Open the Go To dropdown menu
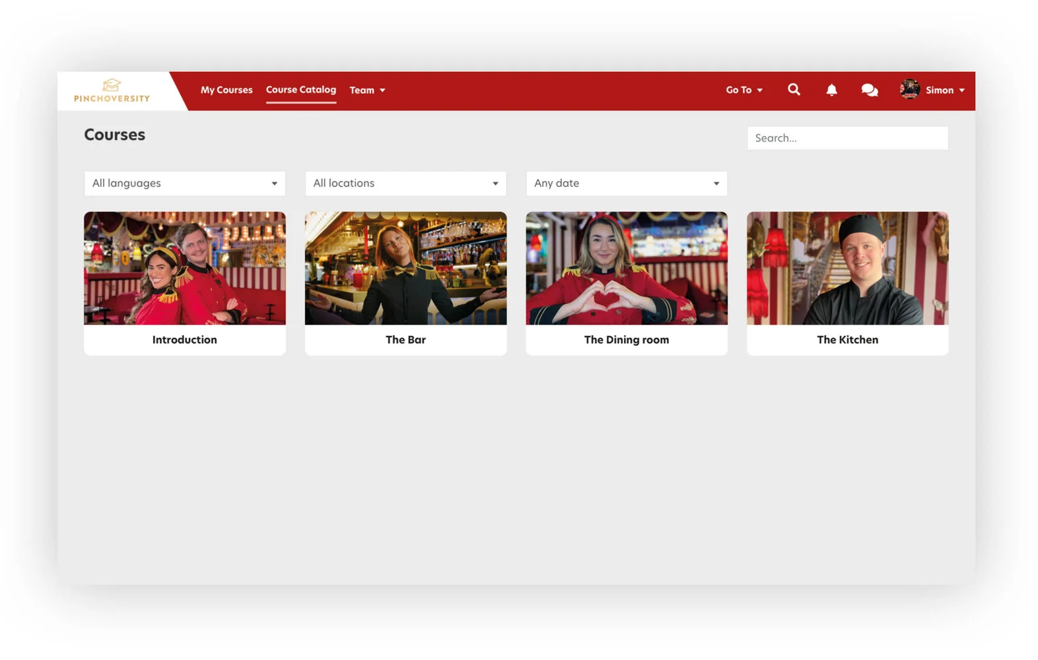This screenshot has width=1038, height=660. (x=744, y=90)
